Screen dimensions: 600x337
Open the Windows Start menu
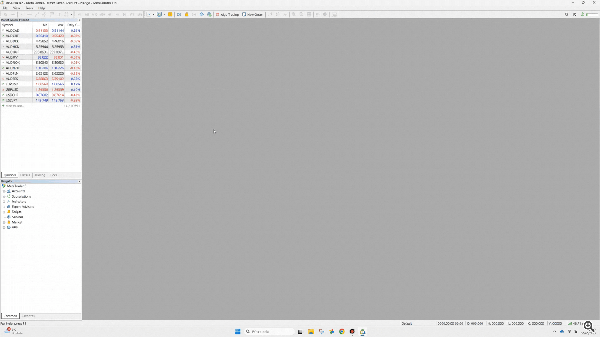pyautogui.click(x=238, y=332)
